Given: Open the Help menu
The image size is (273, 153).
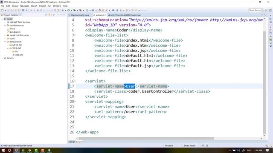Looking at the screenshot, I should click(65, 6).
